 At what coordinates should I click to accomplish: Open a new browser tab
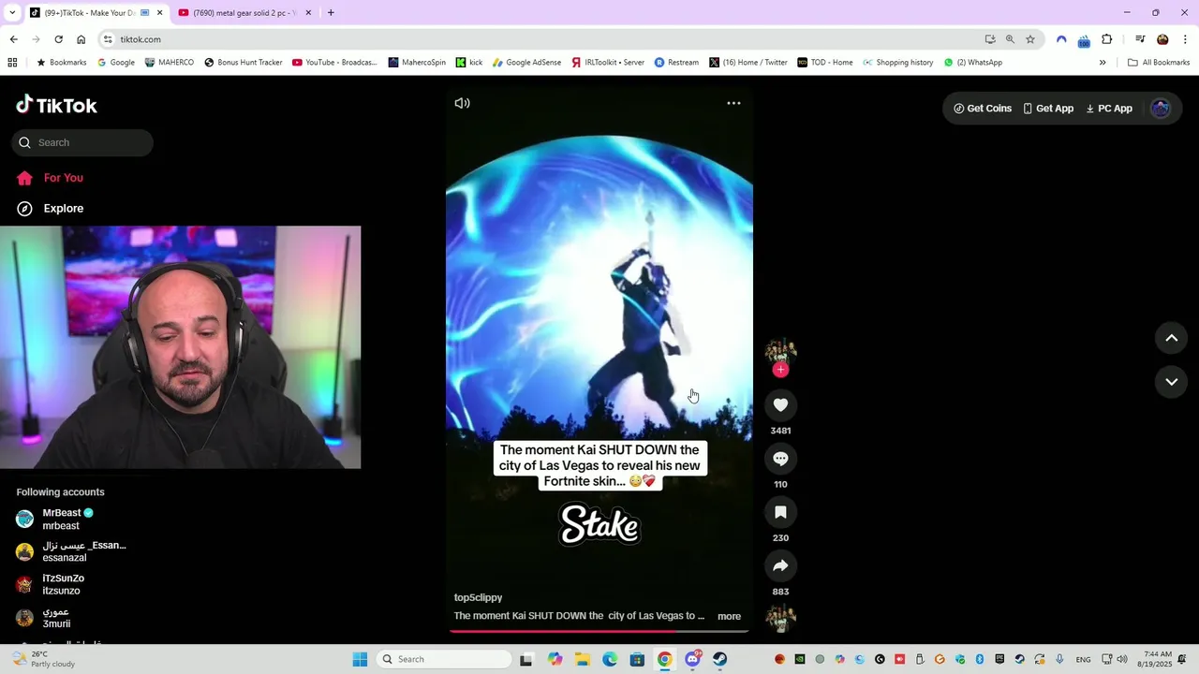coord(331,13)
